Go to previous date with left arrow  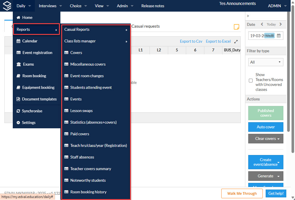[x=262, y=24]
